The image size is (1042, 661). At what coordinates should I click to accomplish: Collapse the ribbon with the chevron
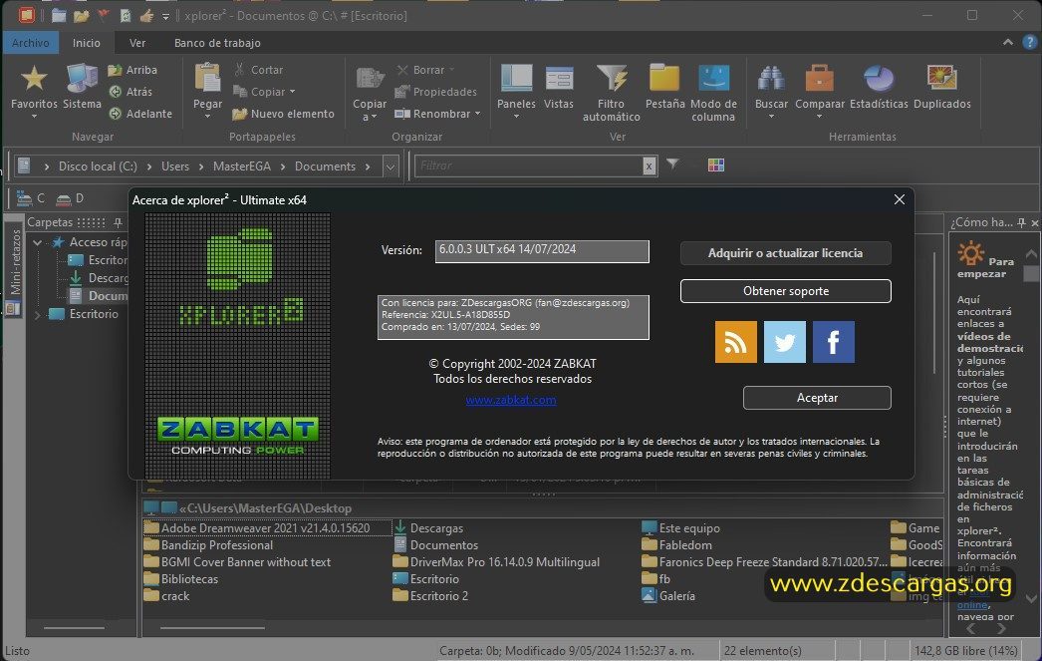point(1007,42)
